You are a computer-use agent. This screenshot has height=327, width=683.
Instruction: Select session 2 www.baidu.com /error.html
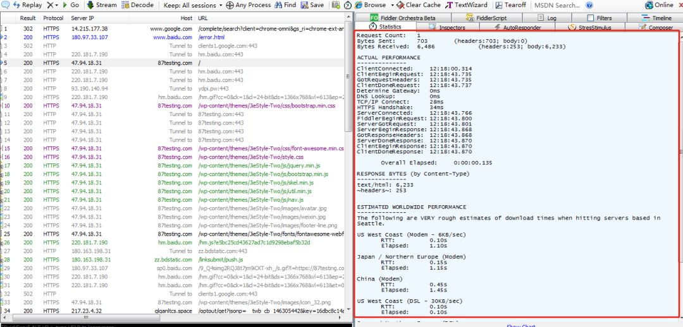(173, 37)
